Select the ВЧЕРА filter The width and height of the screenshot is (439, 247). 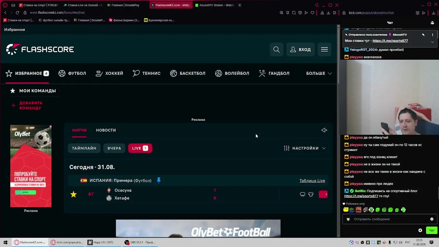[114, 148]
